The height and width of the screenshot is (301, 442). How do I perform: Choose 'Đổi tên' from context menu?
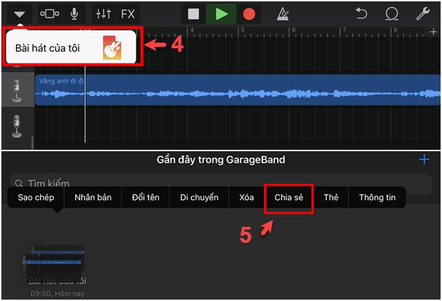click(x=145, y=197)
